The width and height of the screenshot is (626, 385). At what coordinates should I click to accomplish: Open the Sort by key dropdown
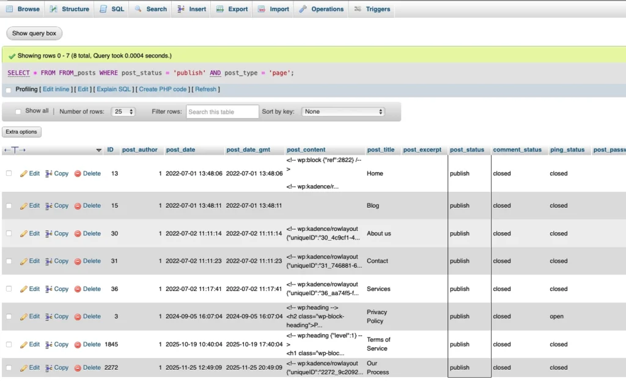343,112
